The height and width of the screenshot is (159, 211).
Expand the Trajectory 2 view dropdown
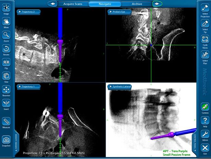(x=28, y=12)
